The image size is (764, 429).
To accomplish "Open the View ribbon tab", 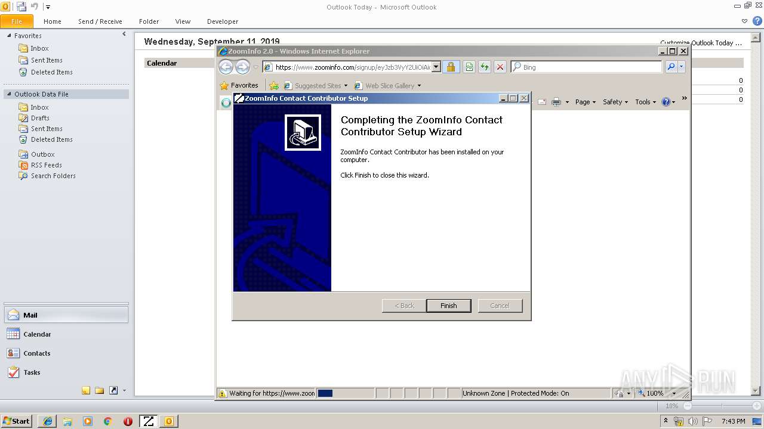I will [183, 21].
